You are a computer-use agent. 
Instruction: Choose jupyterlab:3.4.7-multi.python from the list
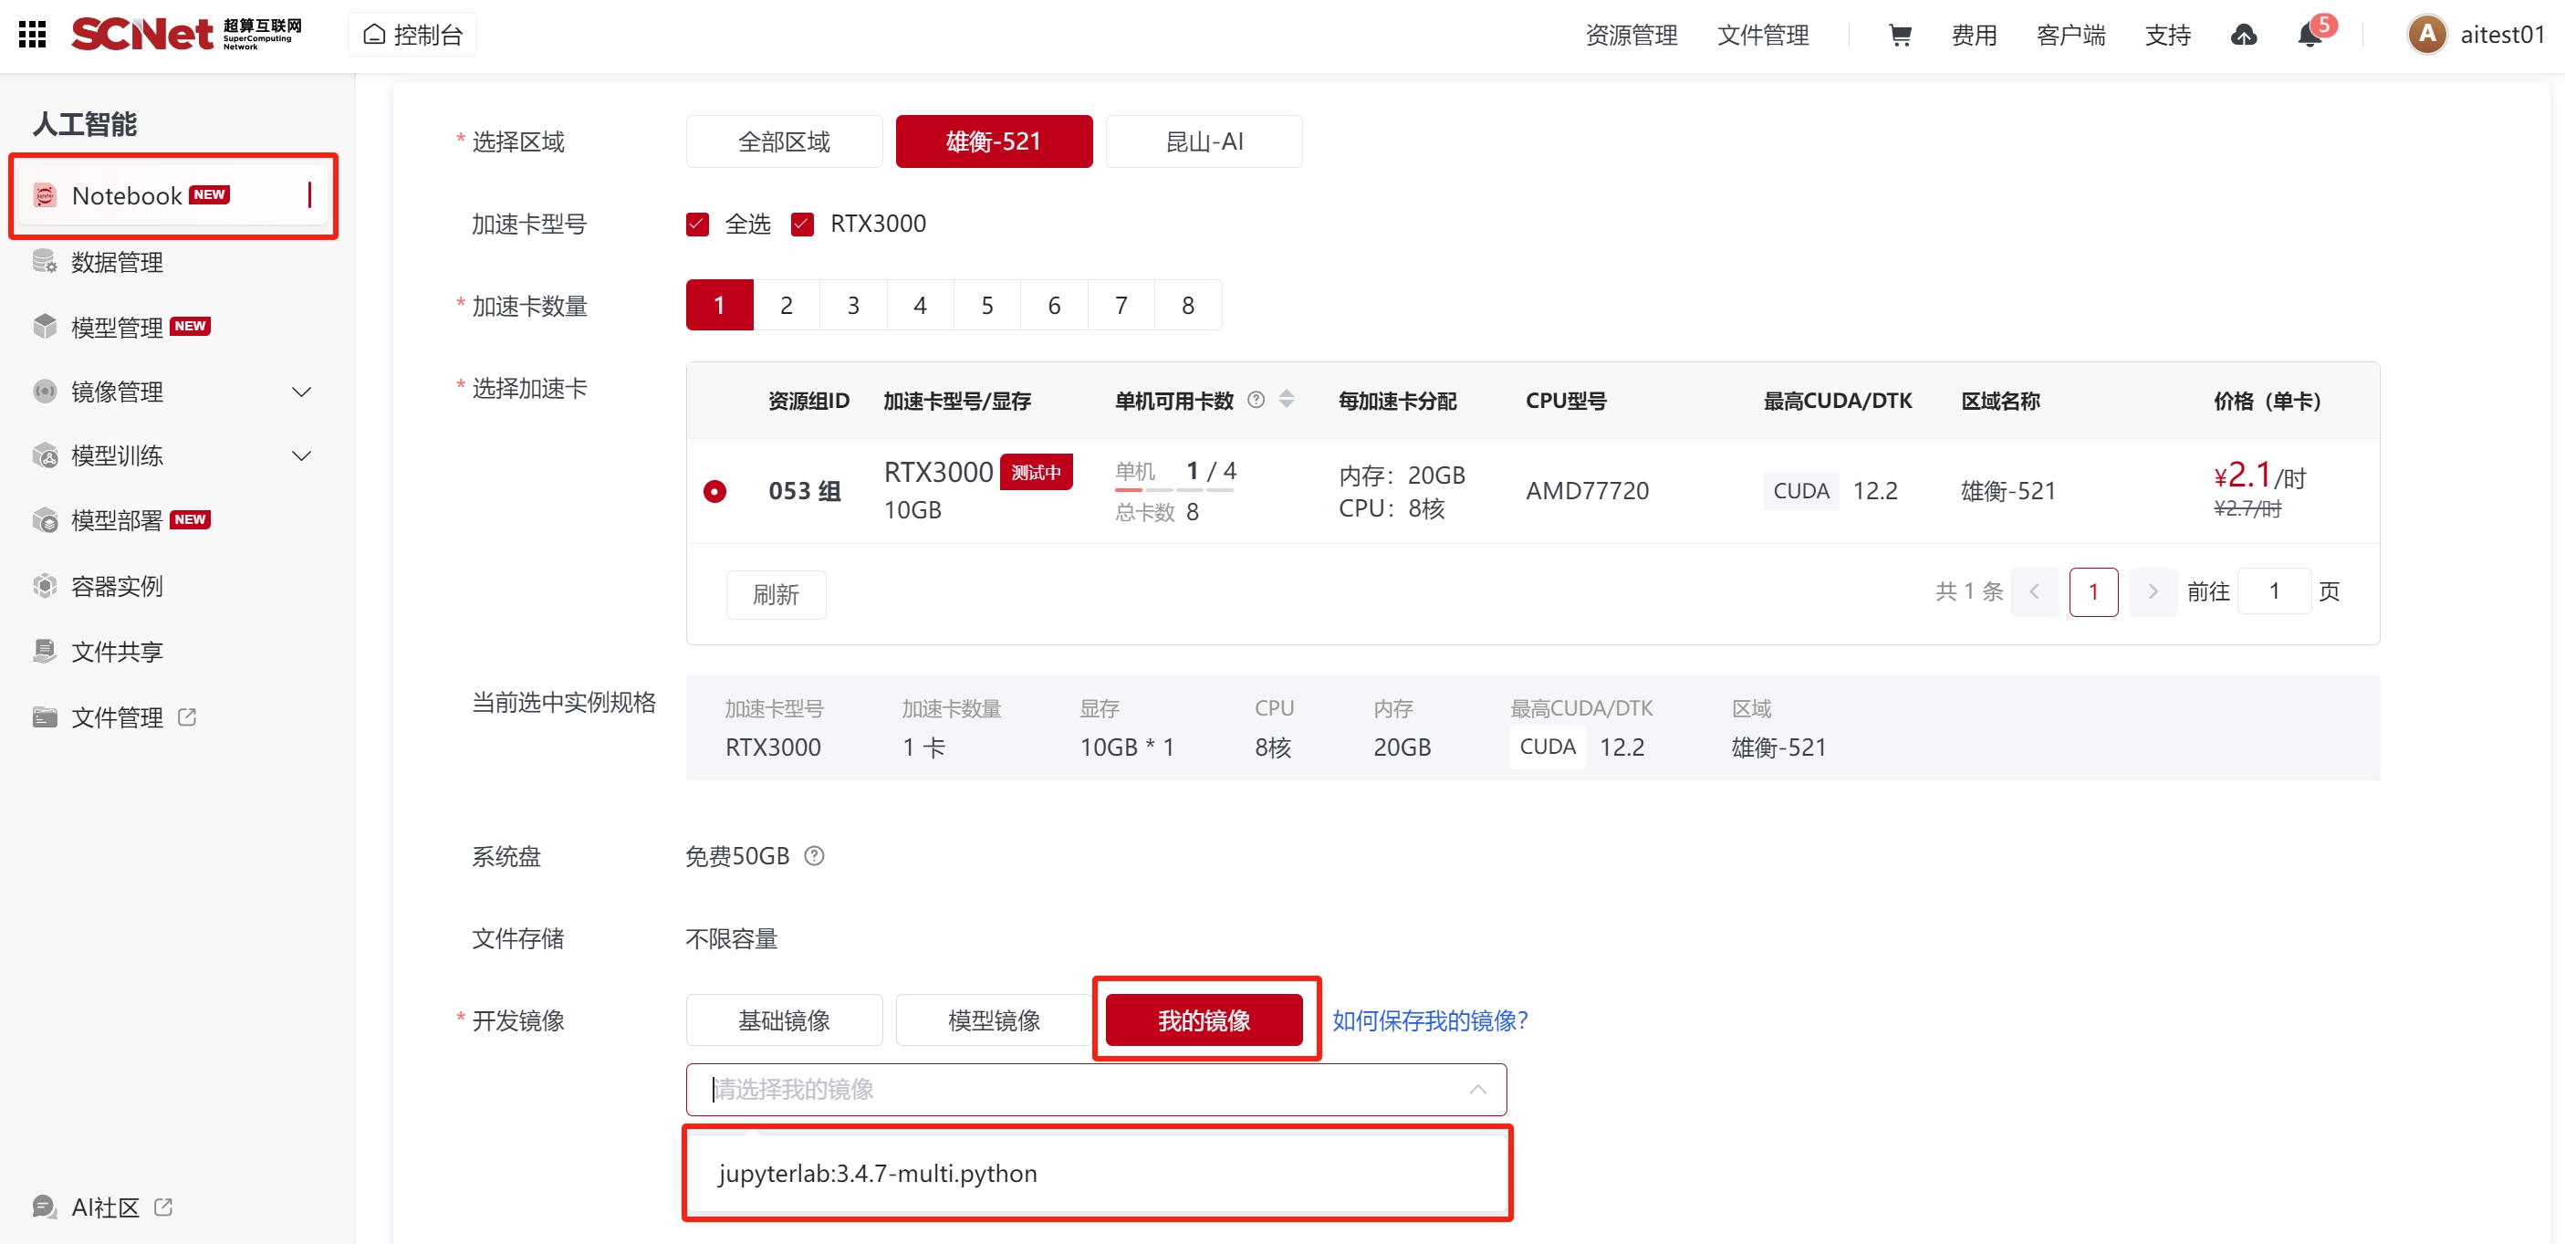tap(877, 1174)
